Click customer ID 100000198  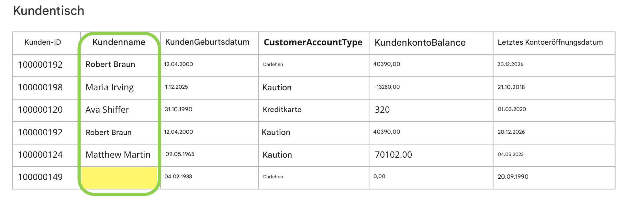point(40,87)
